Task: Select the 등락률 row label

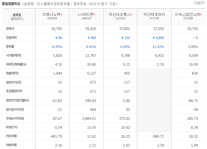Action: point(10,46)
